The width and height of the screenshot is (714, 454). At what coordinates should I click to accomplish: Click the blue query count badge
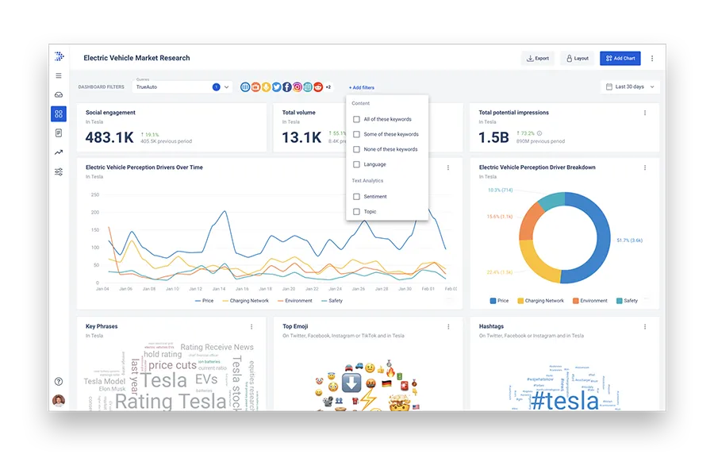pos(217,87)
